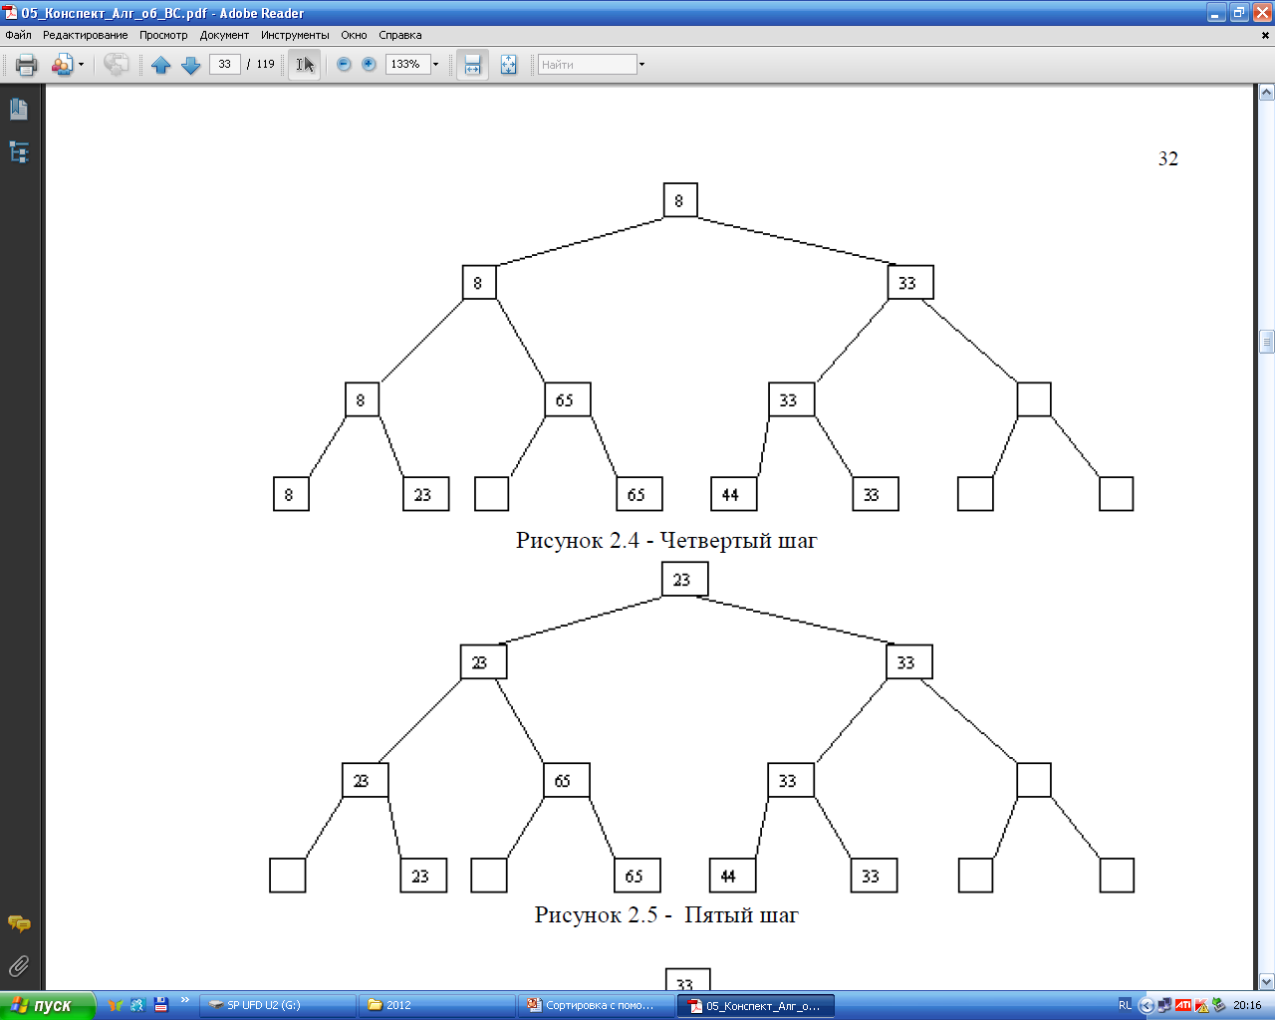Click the ATI tray icon
This screenshot has width=1275, height=1020.
pyautogui.click(x=1183, y=1005)
